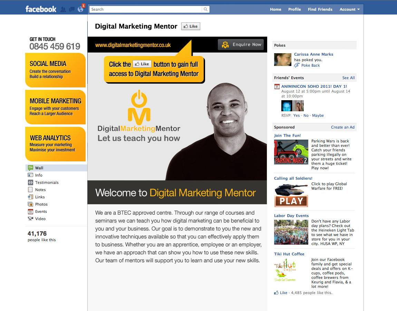Click the Web Analytics orange banner
This screenshot has height=311, width=397.
55,144
